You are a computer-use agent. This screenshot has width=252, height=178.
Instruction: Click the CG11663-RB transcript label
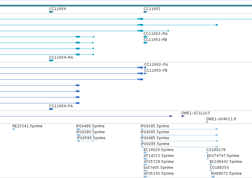(x=155, y=40)
